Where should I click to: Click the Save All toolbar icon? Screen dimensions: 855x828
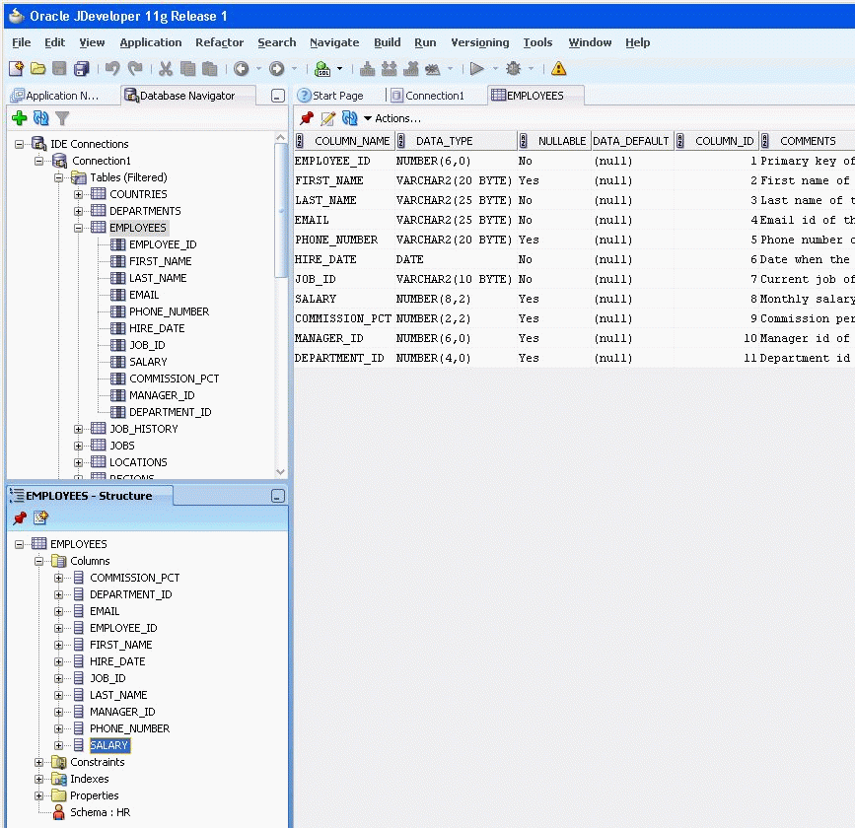pyautogui.click(x=82, y=69)
